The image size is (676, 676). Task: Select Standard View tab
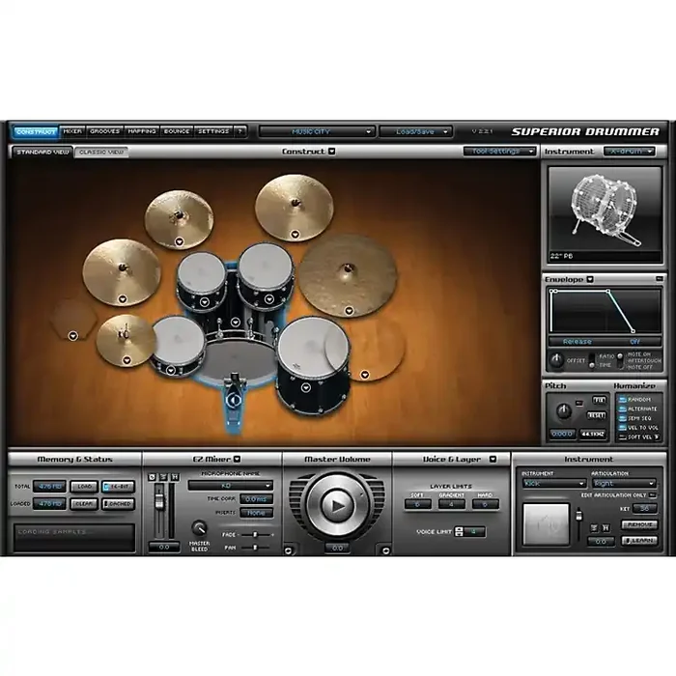click(x=42, y=152)
